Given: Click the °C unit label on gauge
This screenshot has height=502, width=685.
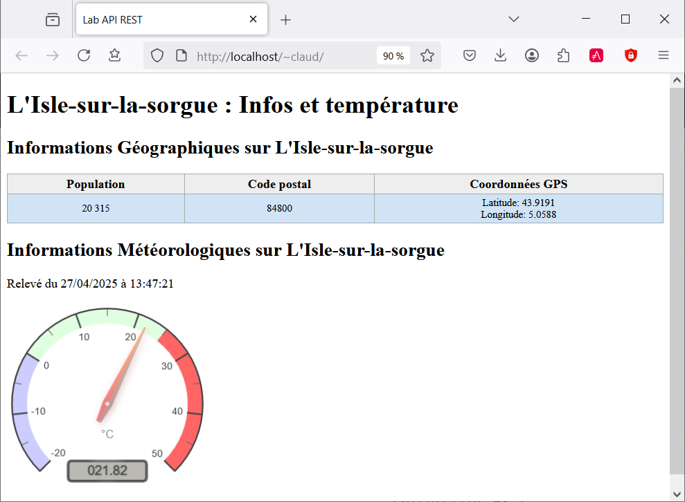Looking at the screenshot, I should [107, 434].
